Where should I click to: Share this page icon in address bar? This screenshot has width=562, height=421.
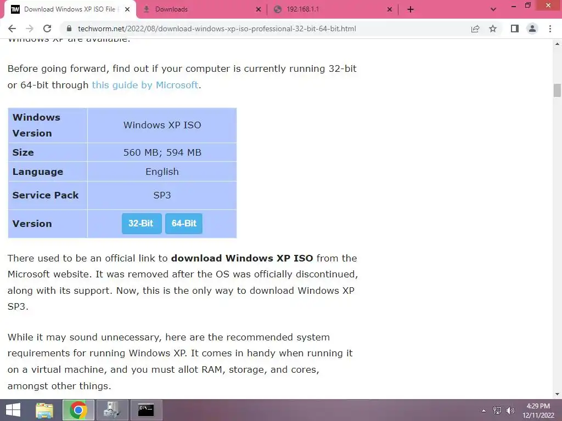click(x=475, y=29)
